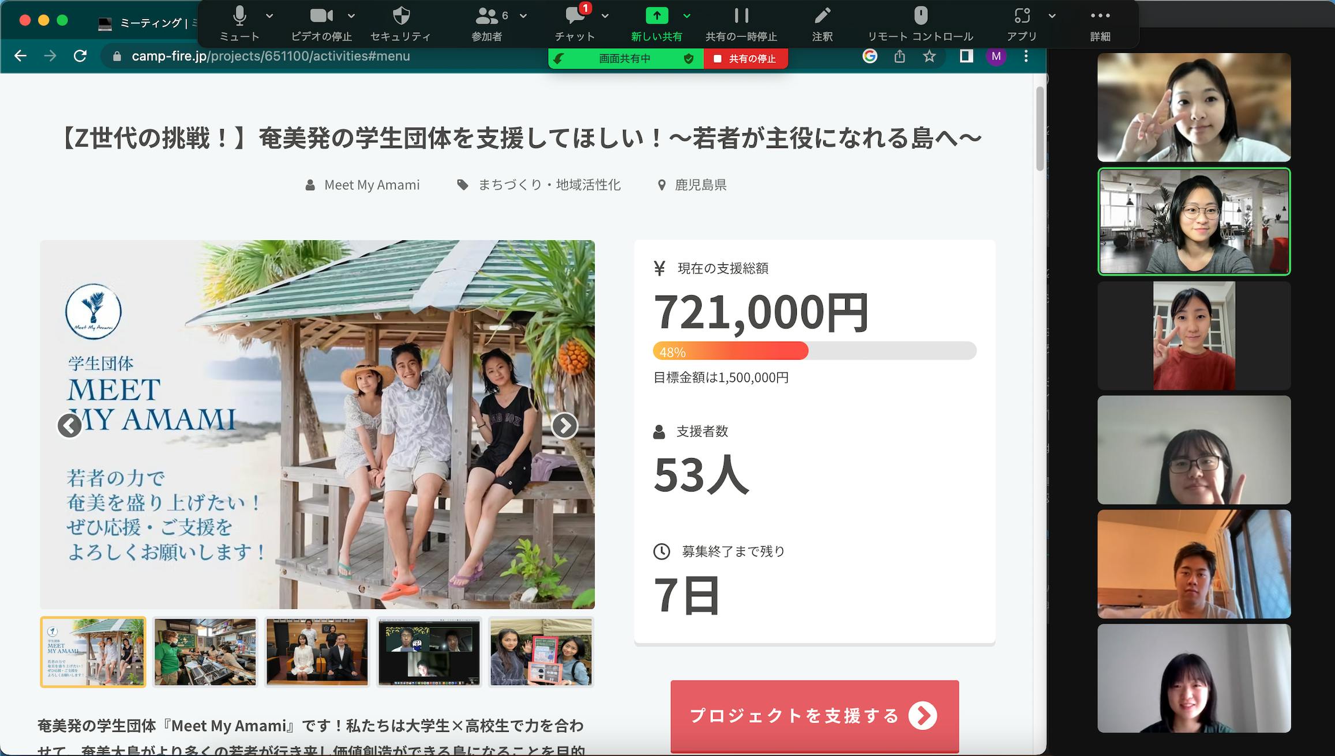Open the Participants panel icon
Screen dimensions: 1335x756
coord(486,16)
